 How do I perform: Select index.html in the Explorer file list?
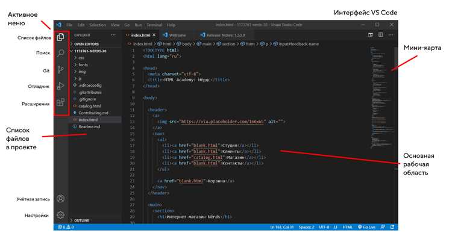pos(95,120)
